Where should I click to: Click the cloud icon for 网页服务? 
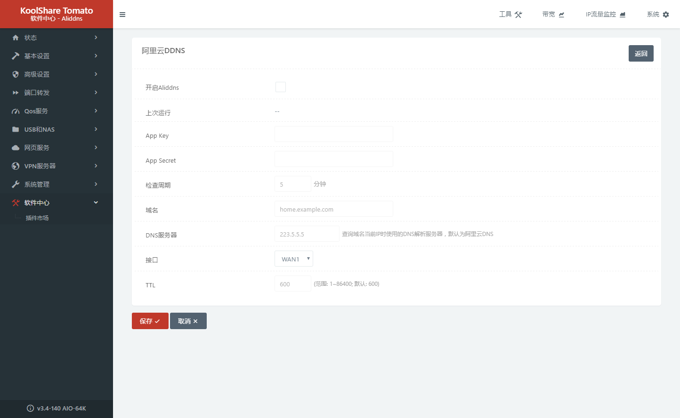coord(16,148)
